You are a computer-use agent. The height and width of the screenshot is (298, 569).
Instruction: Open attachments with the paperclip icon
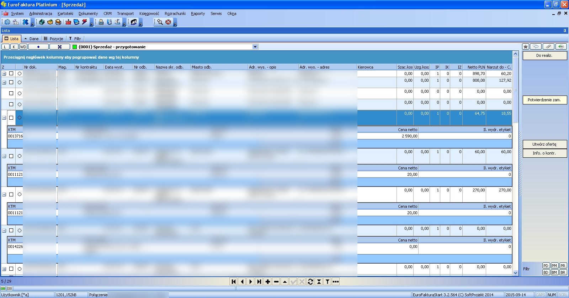pyautogui.click(x=548, y=47)
